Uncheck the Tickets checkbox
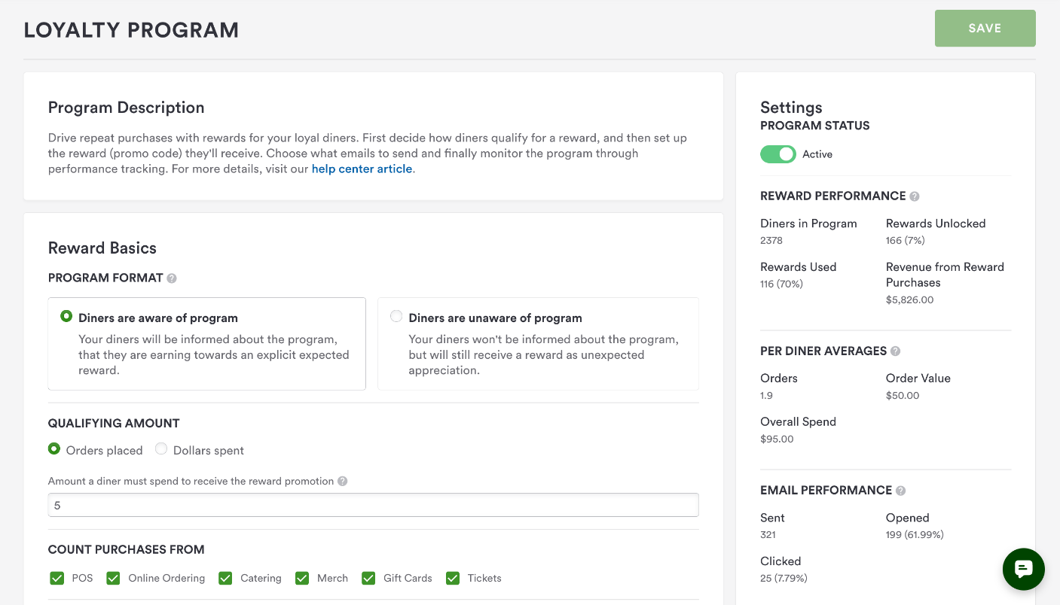The width and height of the screenshot is (1060, 605). click(x=453, y=578)
